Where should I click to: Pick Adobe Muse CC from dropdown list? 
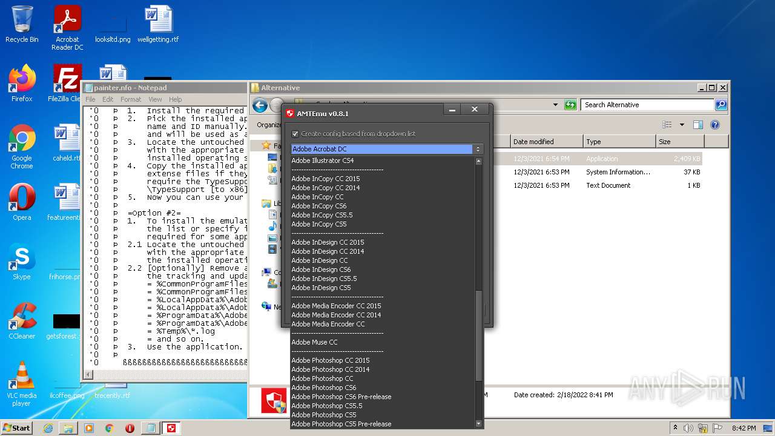click(x=382, y=342)
